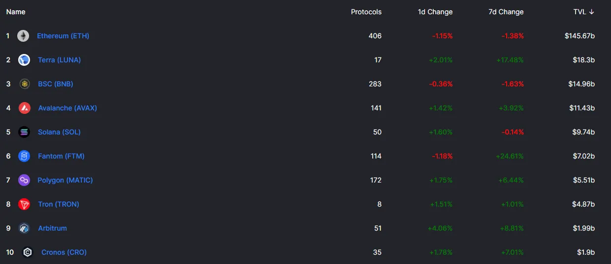Click the Avalanche logo icon
This screenshot has width=611, height=264.
[x=25, y=108]
